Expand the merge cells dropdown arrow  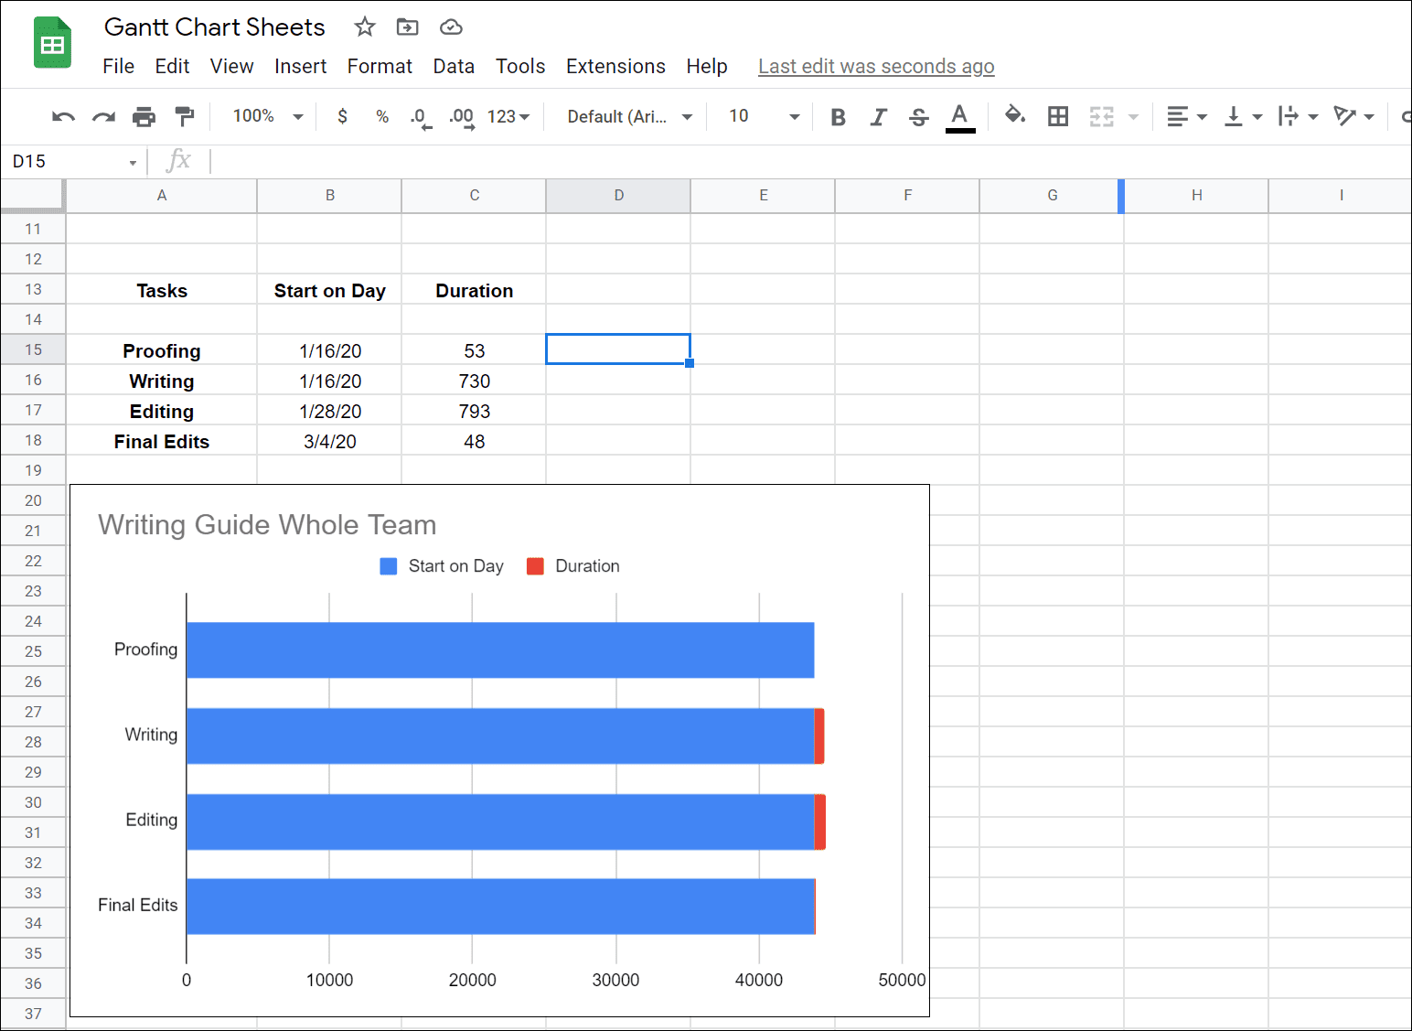pos(1134,117)
